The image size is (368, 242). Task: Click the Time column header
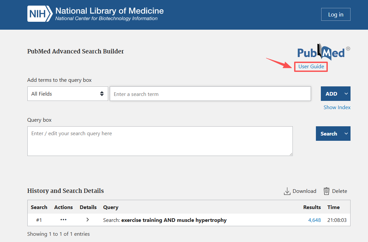tap(333, 207)
